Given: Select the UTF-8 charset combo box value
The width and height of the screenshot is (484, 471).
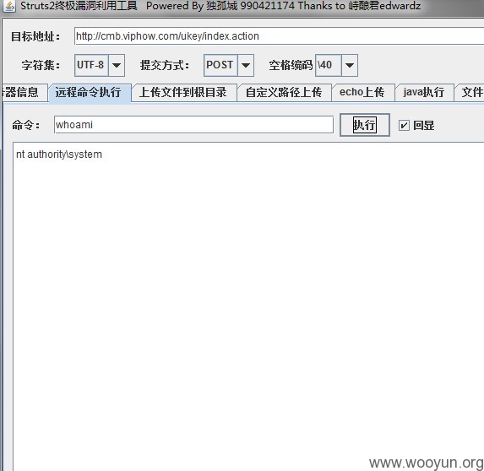Looking at the screenshot, I should [91, 65].
